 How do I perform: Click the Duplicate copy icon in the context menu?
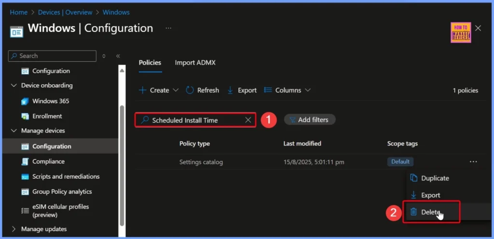click(x=413, y=178)
